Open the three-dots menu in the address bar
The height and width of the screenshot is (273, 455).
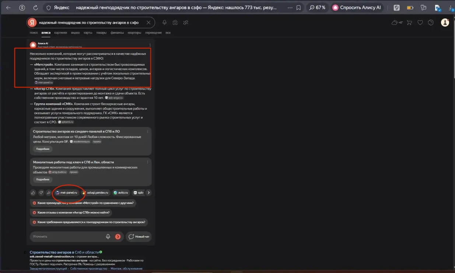click(289, 7)
